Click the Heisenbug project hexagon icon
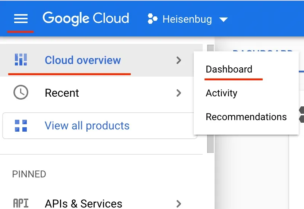304x209 pixels. coord(152,19)
